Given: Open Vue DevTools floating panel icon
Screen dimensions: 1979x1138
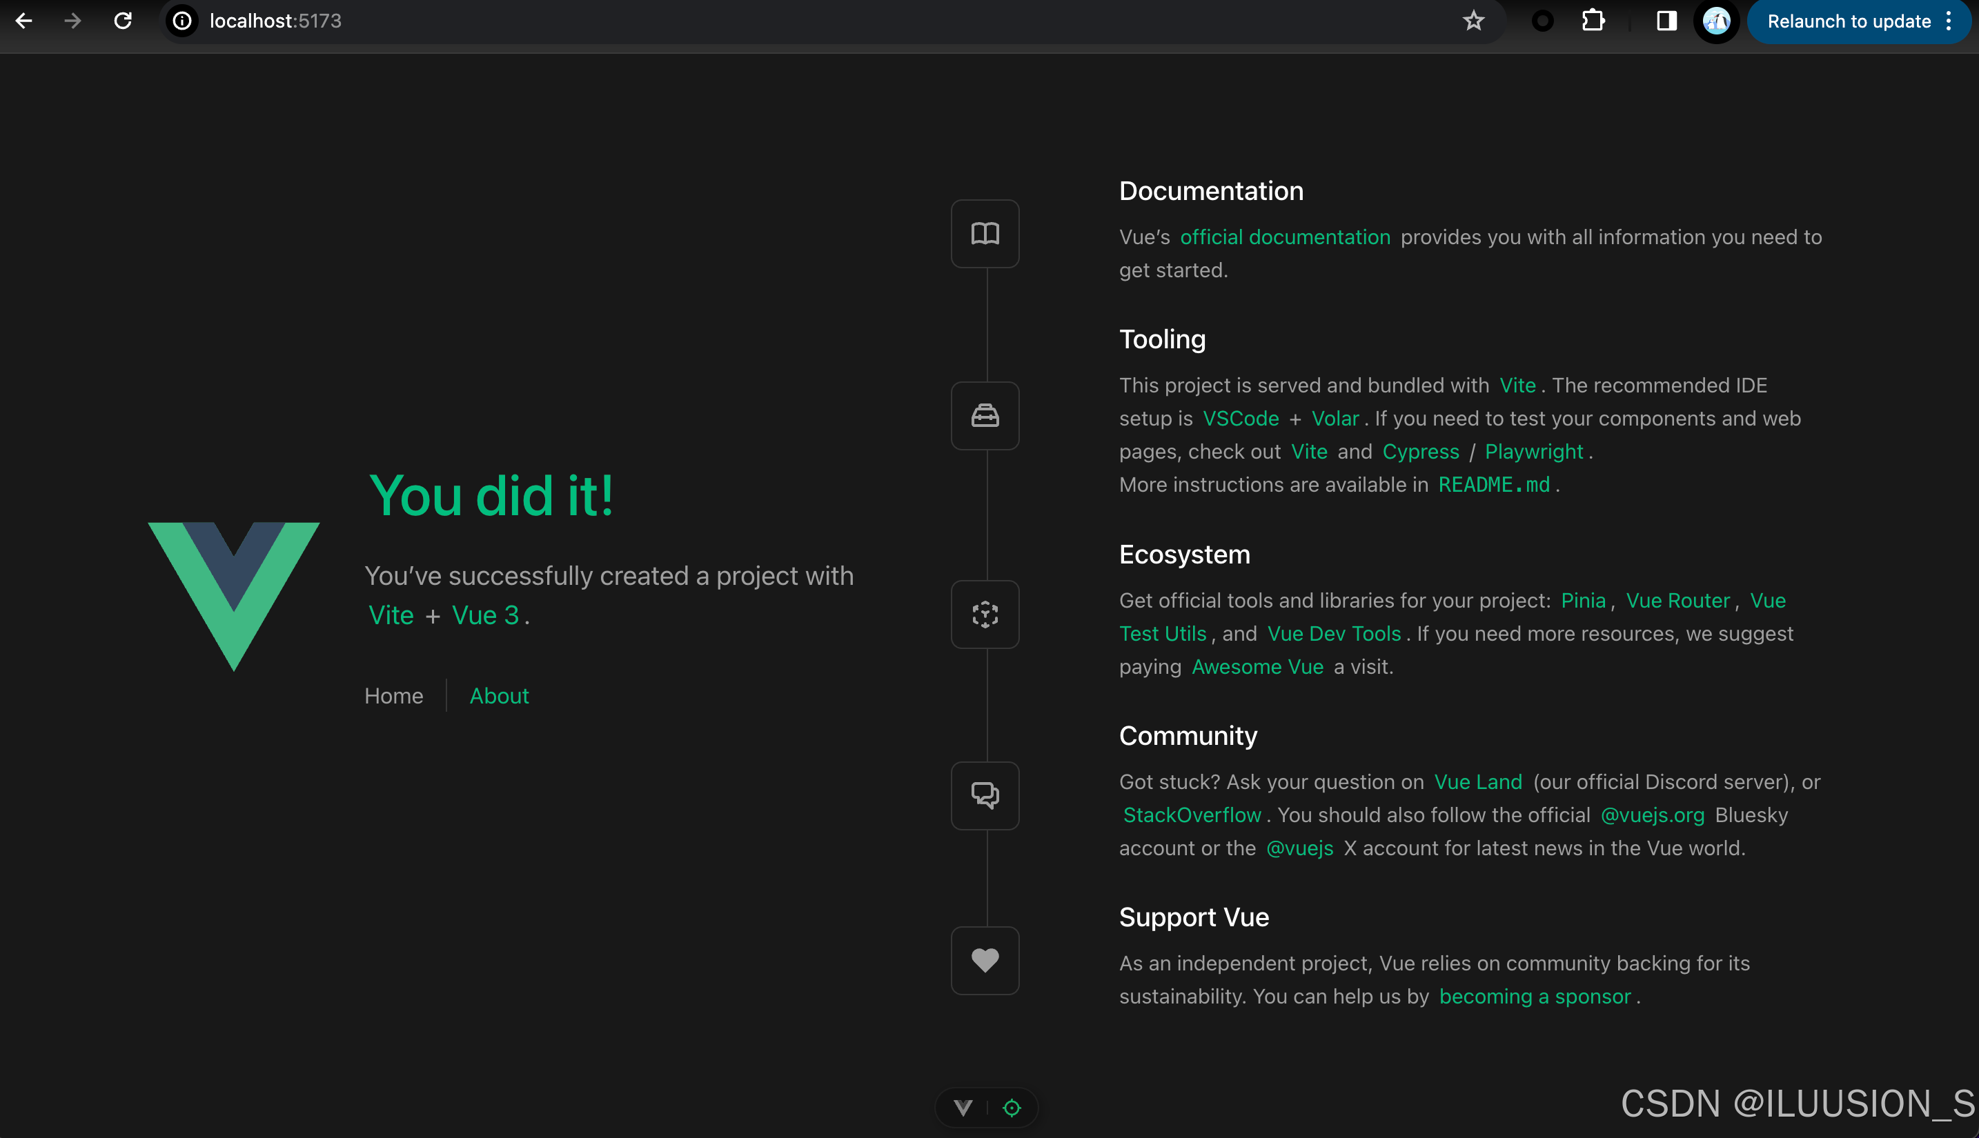Looking at the screenshot, I should click(963, 1108).
